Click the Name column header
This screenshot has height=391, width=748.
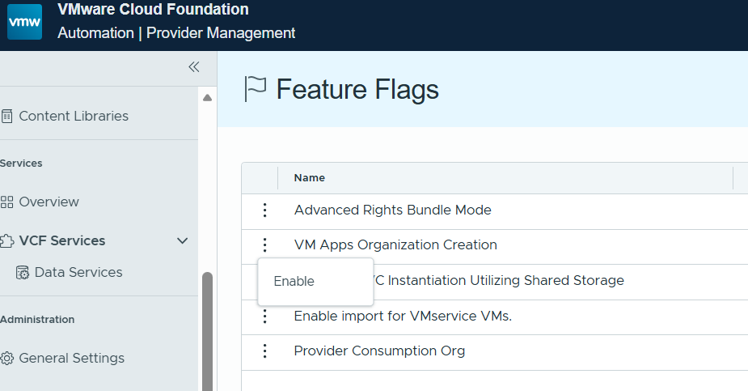309,178
